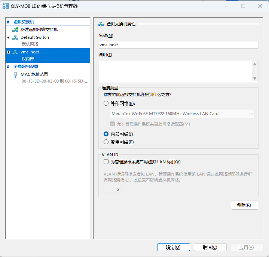Select the vms-host switch entry
This screenshot has width=269, height=257.
(48, 55)
